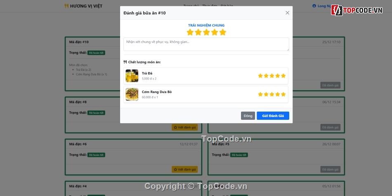Screen dimensions: 392x196
Task: Select third star for Cơm Rang Dưa Bò
Action: coord(272,94)
